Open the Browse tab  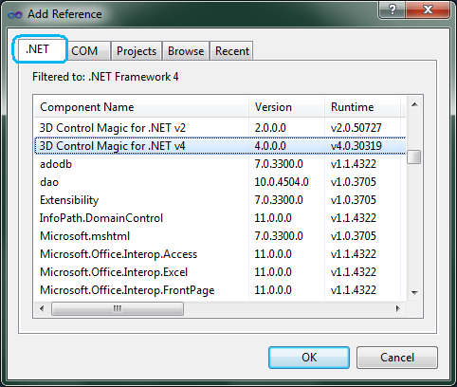click(x=186, y=50)
